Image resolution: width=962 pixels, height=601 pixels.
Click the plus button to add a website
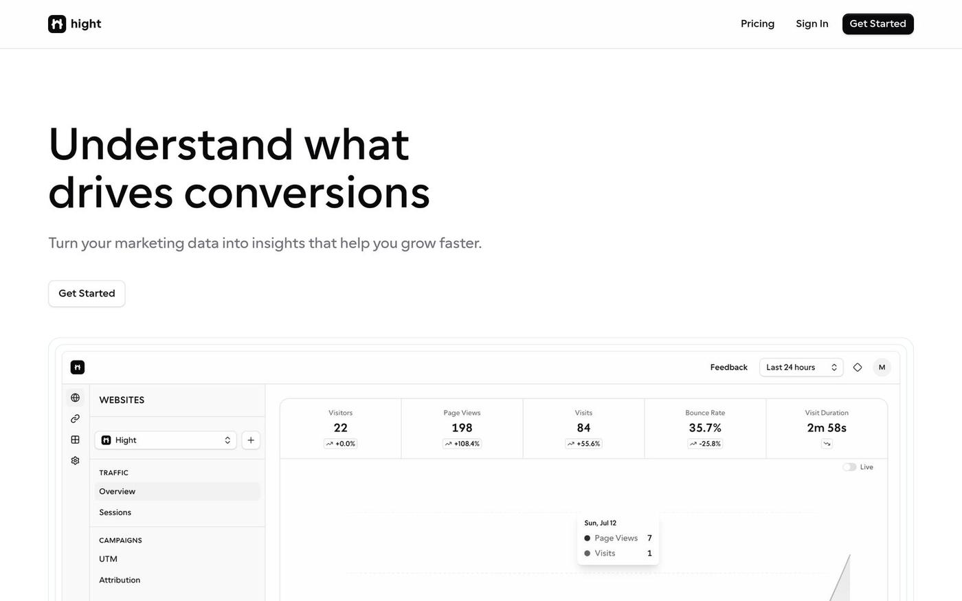click(251, 440)
